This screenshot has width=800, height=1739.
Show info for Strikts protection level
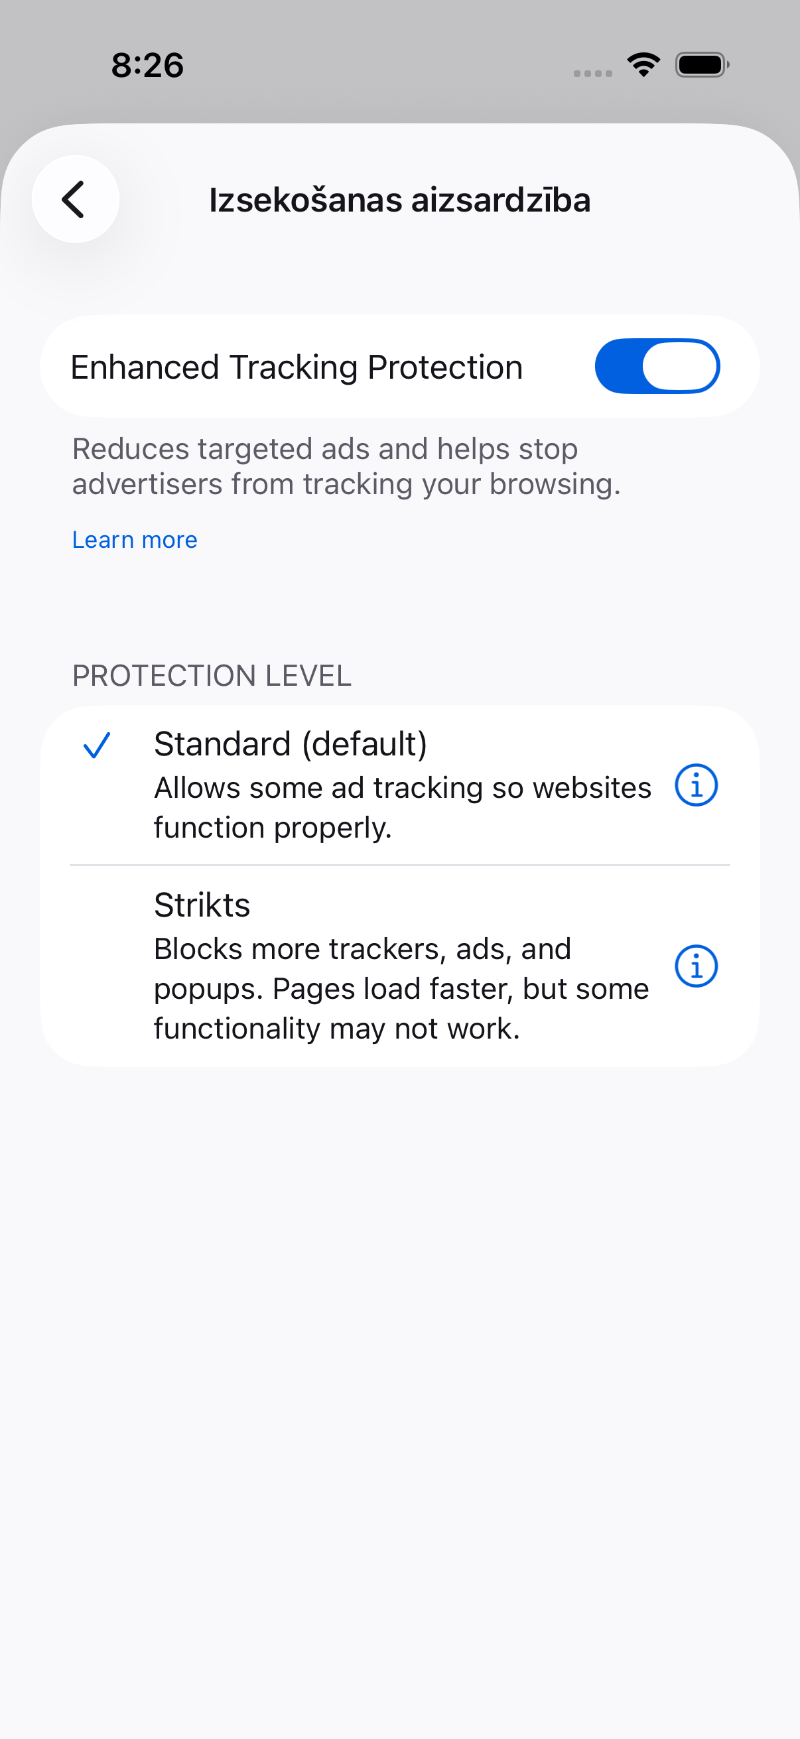[x=696, y=966]
